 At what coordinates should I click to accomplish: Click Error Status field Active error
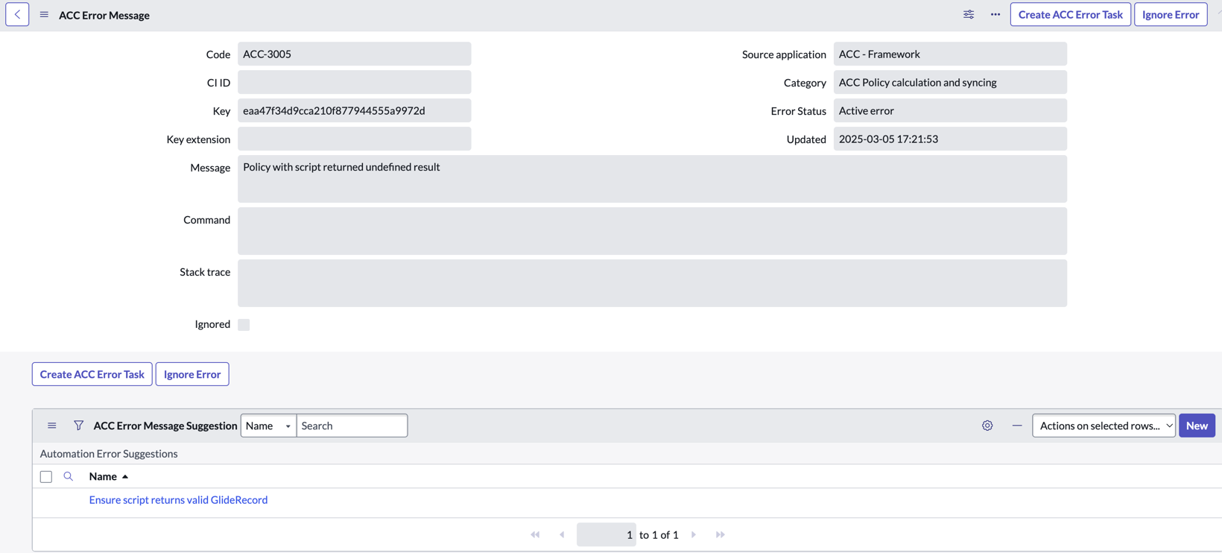click(x=950, y=110)
